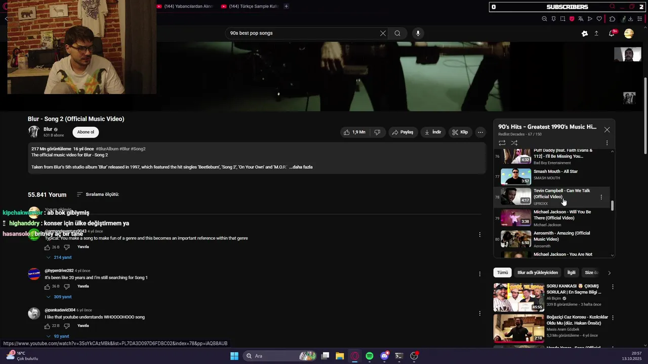This screenshot has height=364, width=648.
Task: Reply to @pankadavid304 with Yanıtla
Action: point(83,326)
